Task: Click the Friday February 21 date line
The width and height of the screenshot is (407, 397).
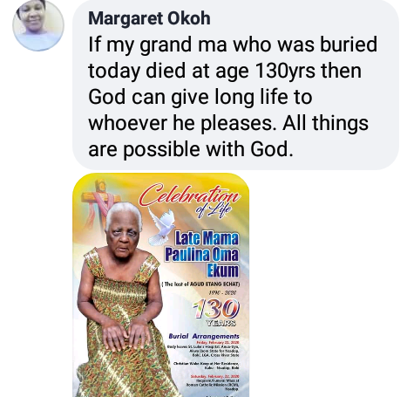Action: click(x=218, y=343)
